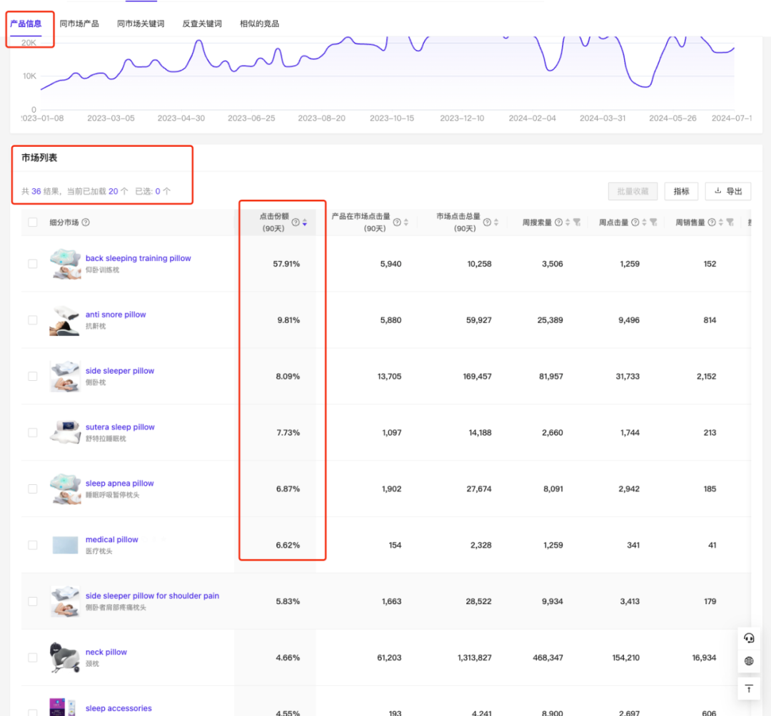Viewport: 771px width, 716px height.
Task: Open help icon for 周销售量 column
Action: pos(712,223)
